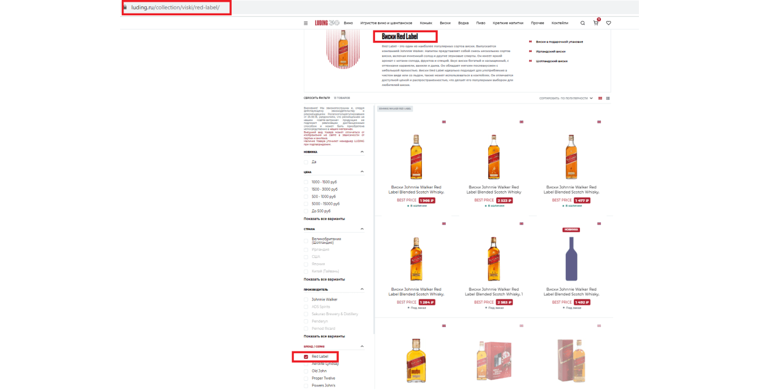Collapse the НОВИНКА filter section

point(362,152)
